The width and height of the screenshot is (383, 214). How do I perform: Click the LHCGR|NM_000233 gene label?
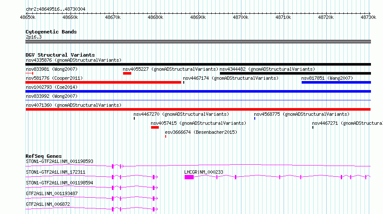(x=204, y=172)
